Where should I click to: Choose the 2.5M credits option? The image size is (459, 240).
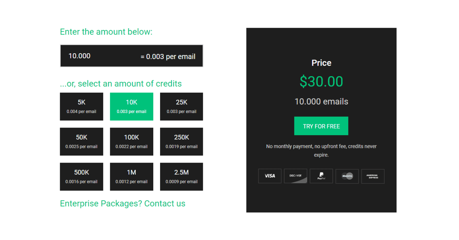182,177
